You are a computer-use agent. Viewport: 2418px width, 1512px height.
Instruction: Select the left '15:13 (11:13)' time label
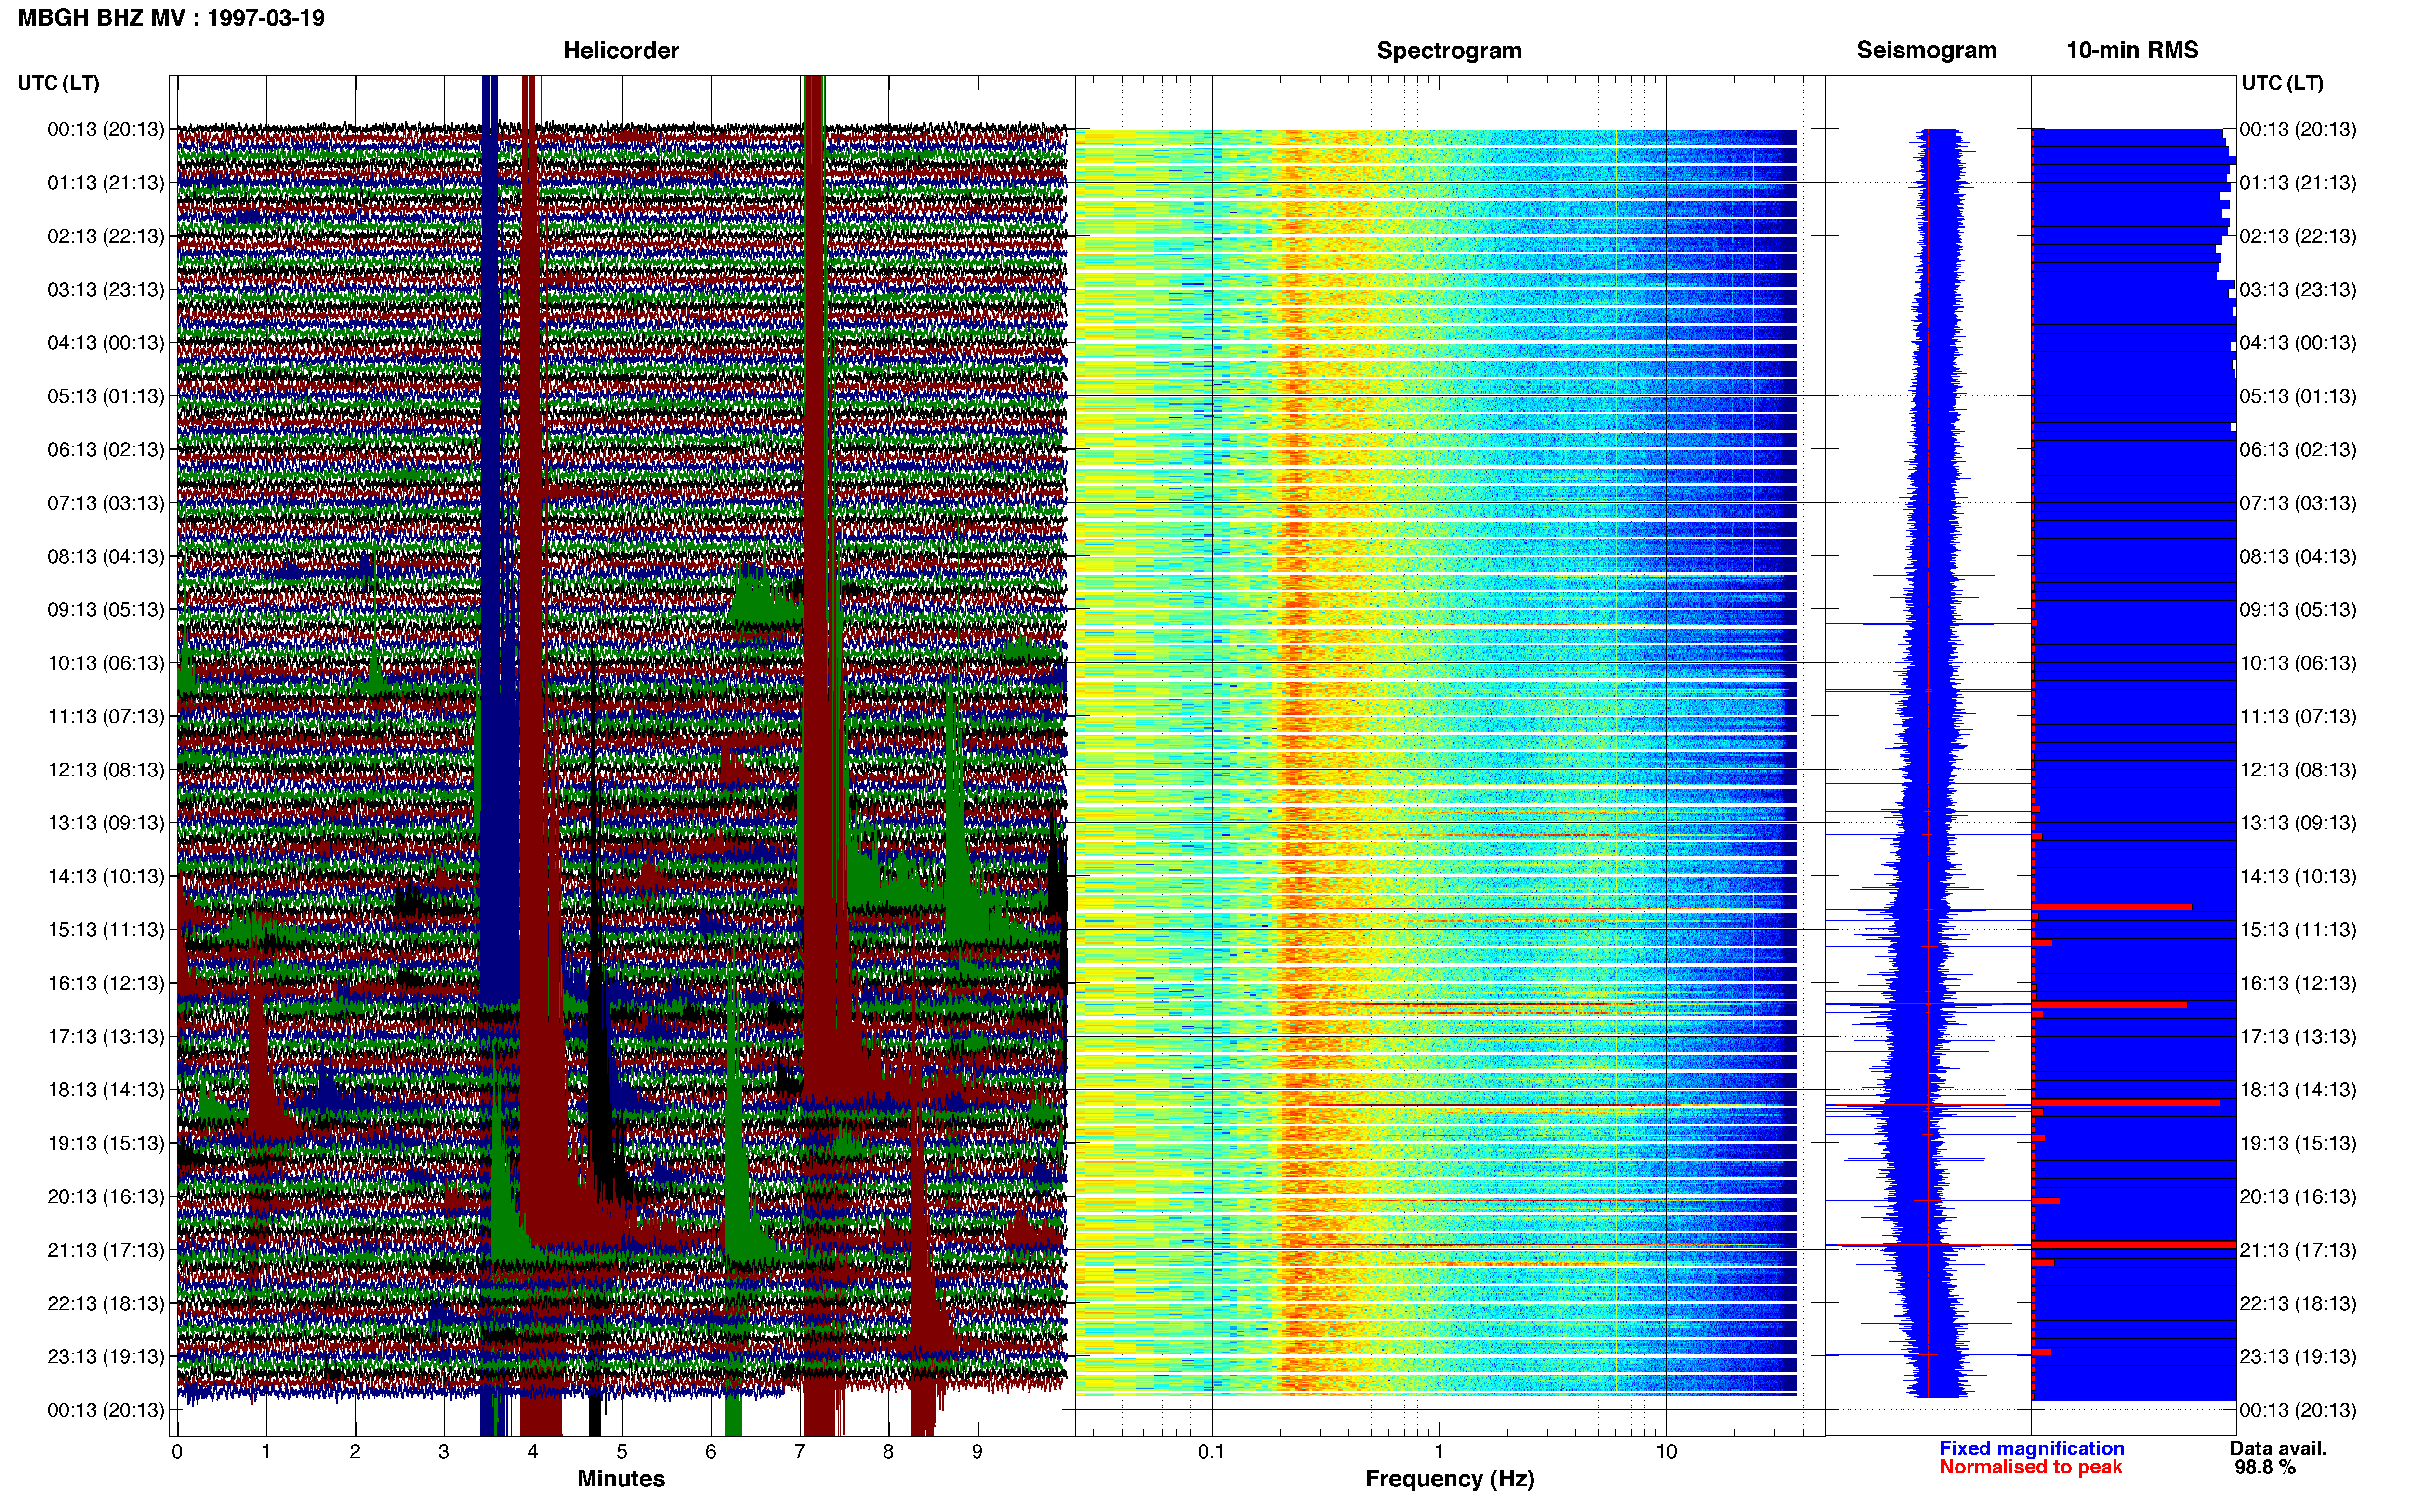(x=105, y=930)
